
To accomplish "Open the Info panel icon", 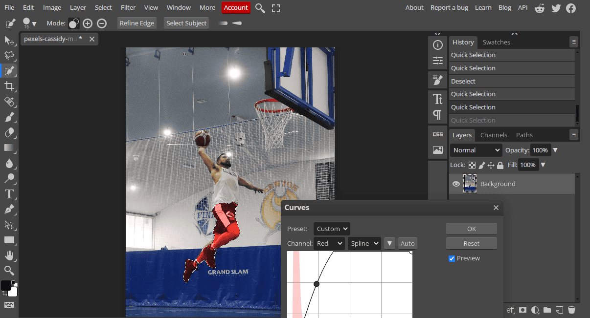I will (438, 45).
